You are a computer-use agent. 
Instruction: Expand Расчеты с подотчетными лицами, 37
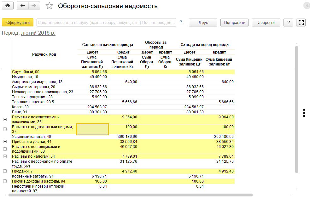5,129
